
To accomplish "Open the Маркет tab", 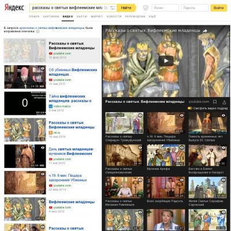I will [97, 17].
